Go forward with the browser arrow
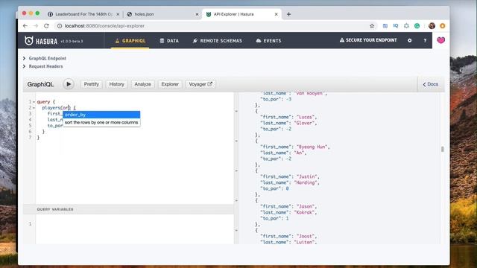Image resolution: width=477 pixels, height=268 pixels. point(36,26)
